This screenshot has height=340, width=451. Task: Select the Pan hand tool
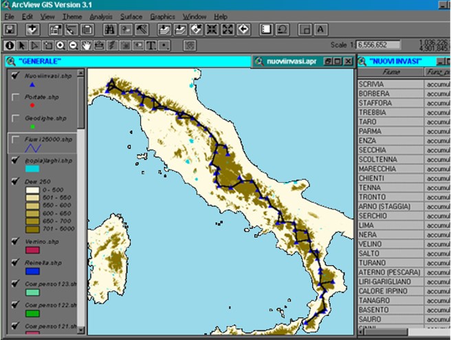tap(85, 46)
